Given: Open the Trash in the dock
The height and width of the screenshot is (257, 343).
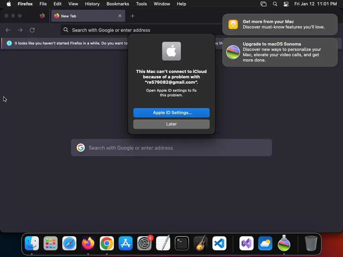Looking at the screenshot, I should tap(311, 243).
